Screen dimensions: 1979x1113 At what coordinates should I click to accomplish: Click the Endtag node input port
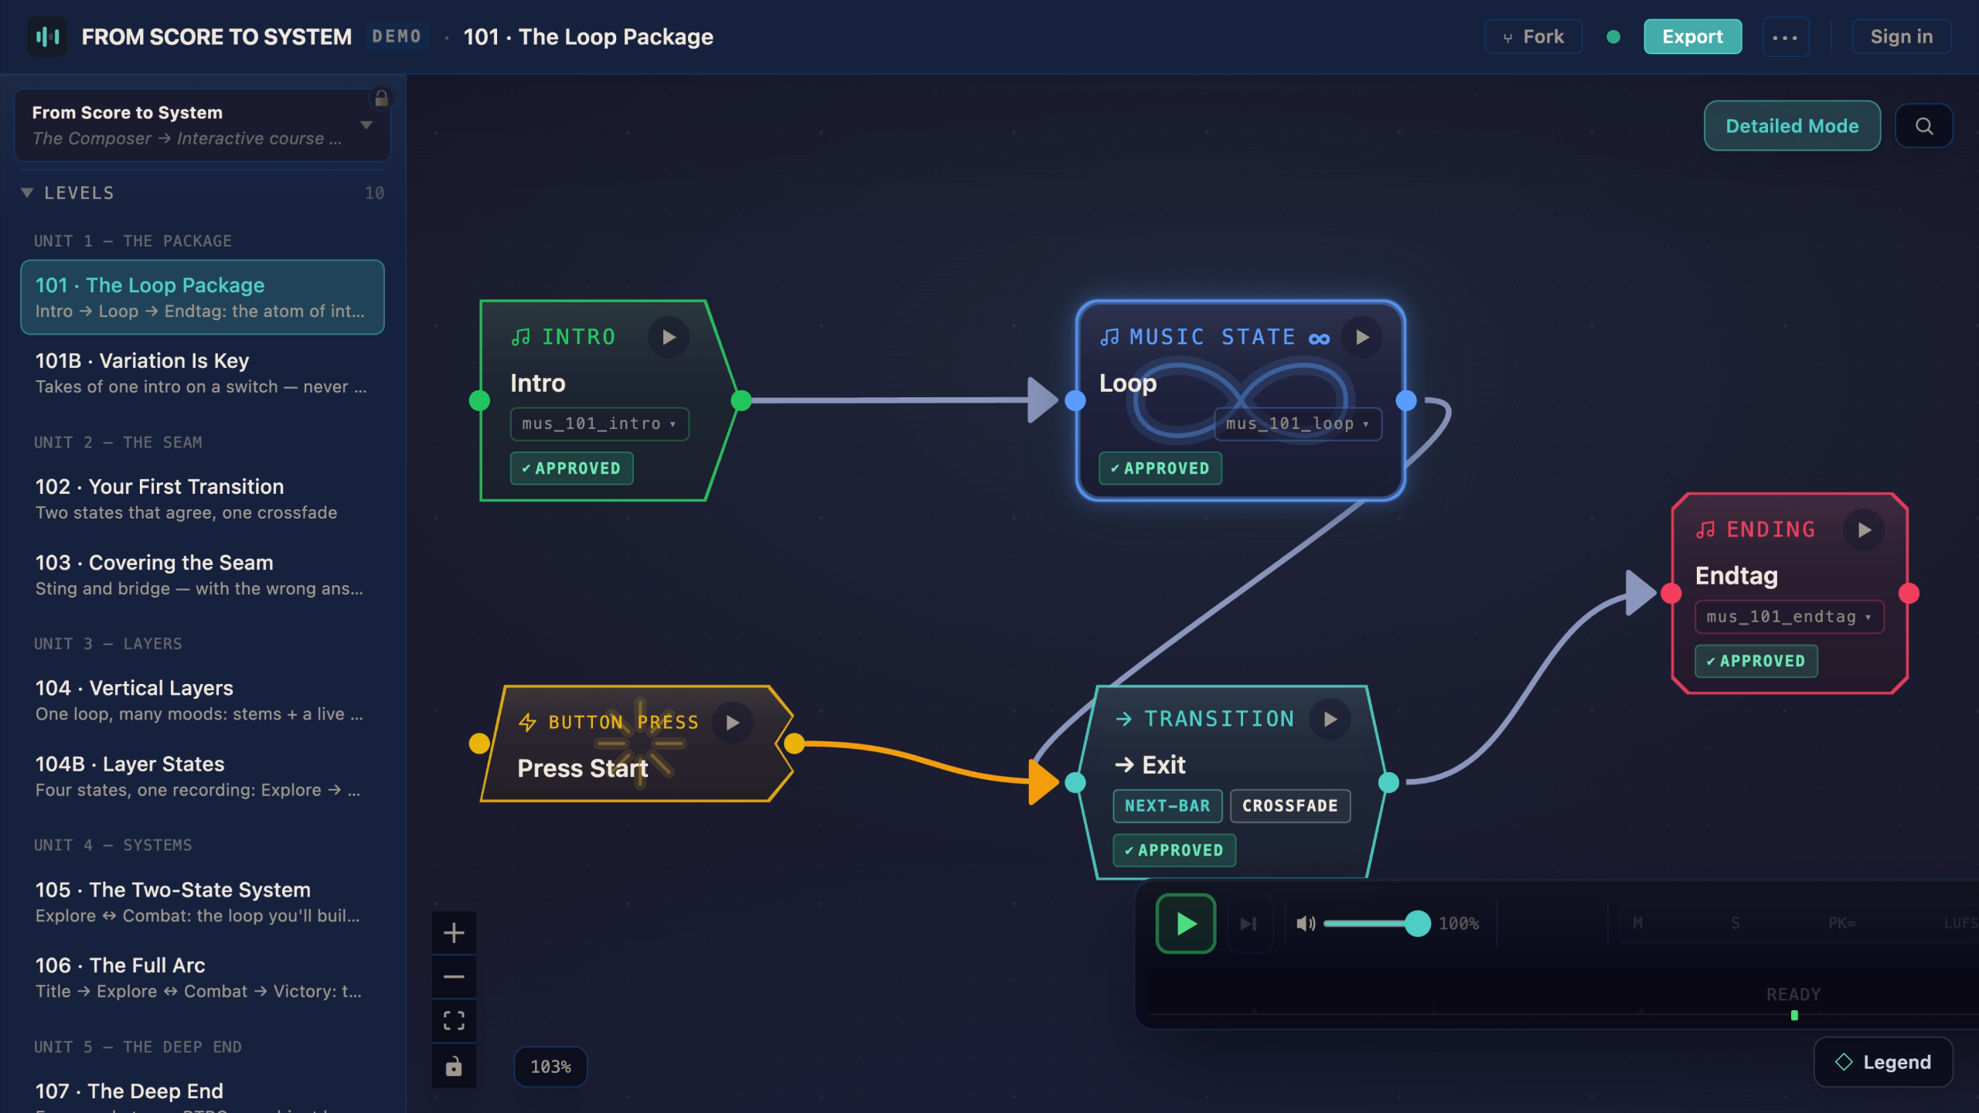1671,594
